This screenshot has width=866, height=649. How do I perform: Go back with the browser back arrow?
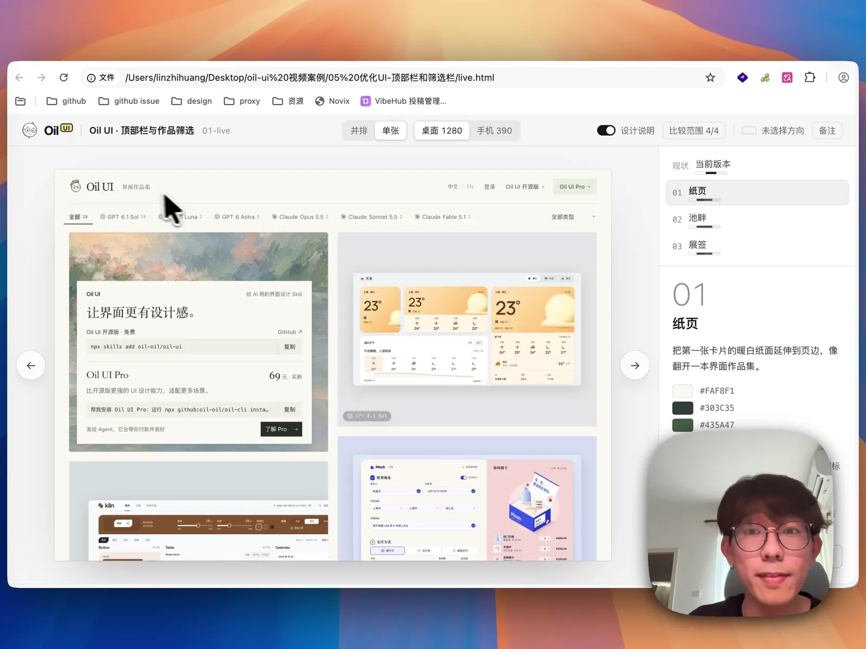[19, 77]
